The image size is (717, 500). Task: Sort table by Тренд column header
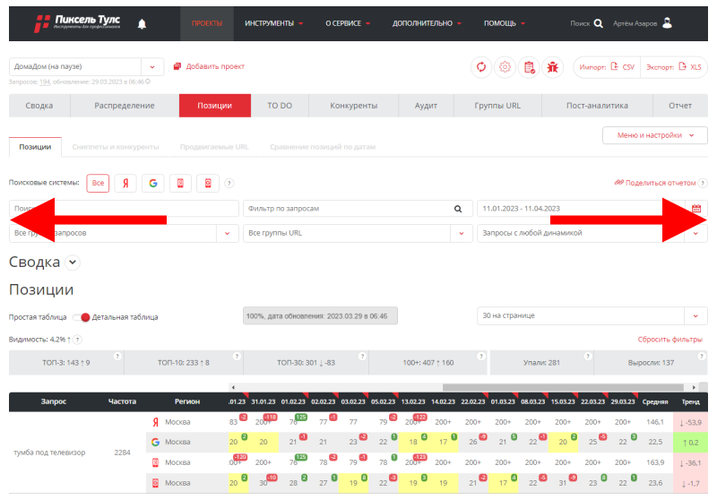[690, 401]
